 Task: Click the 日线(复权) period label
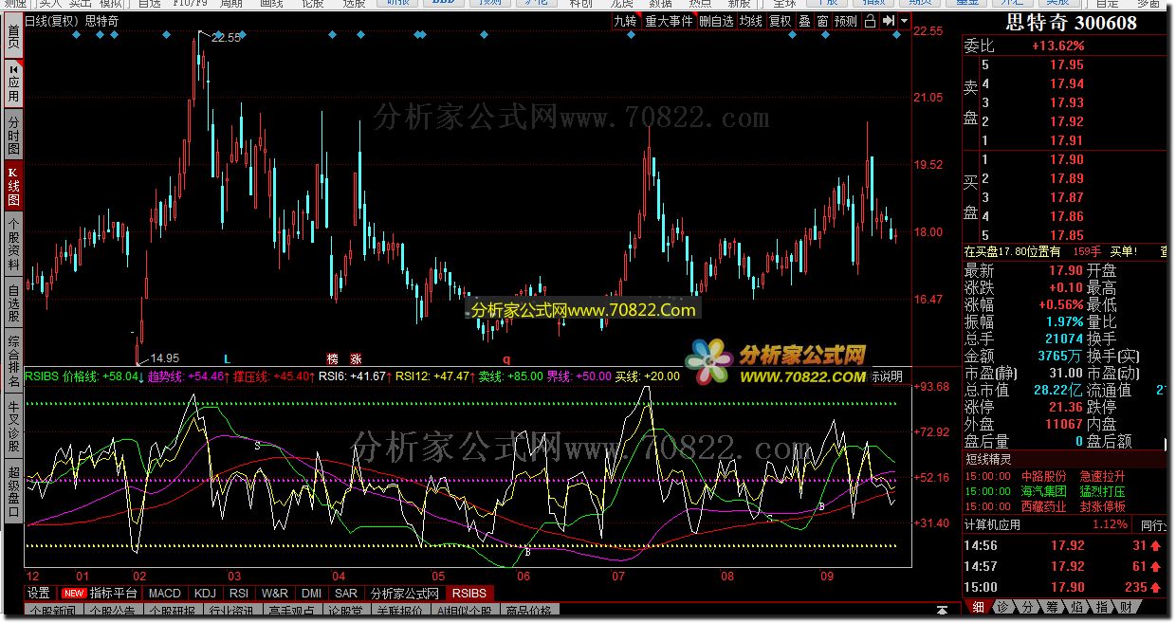(52, 20)
